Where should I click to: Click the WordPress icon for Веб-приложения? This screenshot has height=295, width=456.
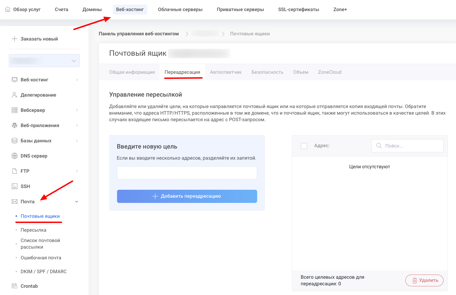click(15, 125)
